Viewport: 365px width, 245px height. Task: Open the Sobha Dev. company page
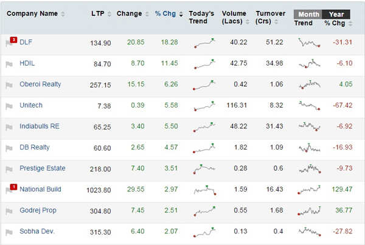[x=37, y=232]
